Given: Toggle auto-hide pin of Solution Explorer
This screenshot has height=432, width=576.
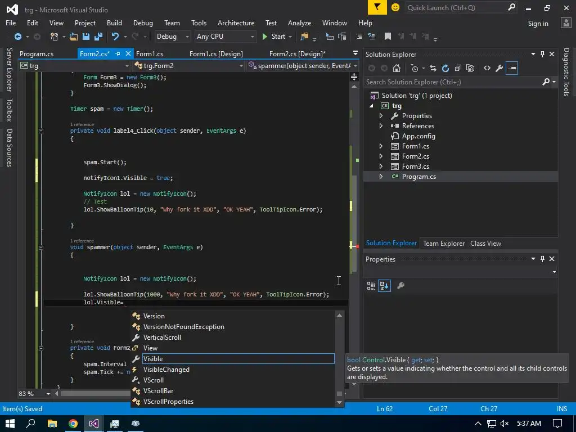Looking at the screenshot, I should [x=543, y=54].
